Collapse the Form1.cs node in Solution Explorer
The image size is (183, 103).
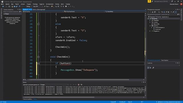150,26
